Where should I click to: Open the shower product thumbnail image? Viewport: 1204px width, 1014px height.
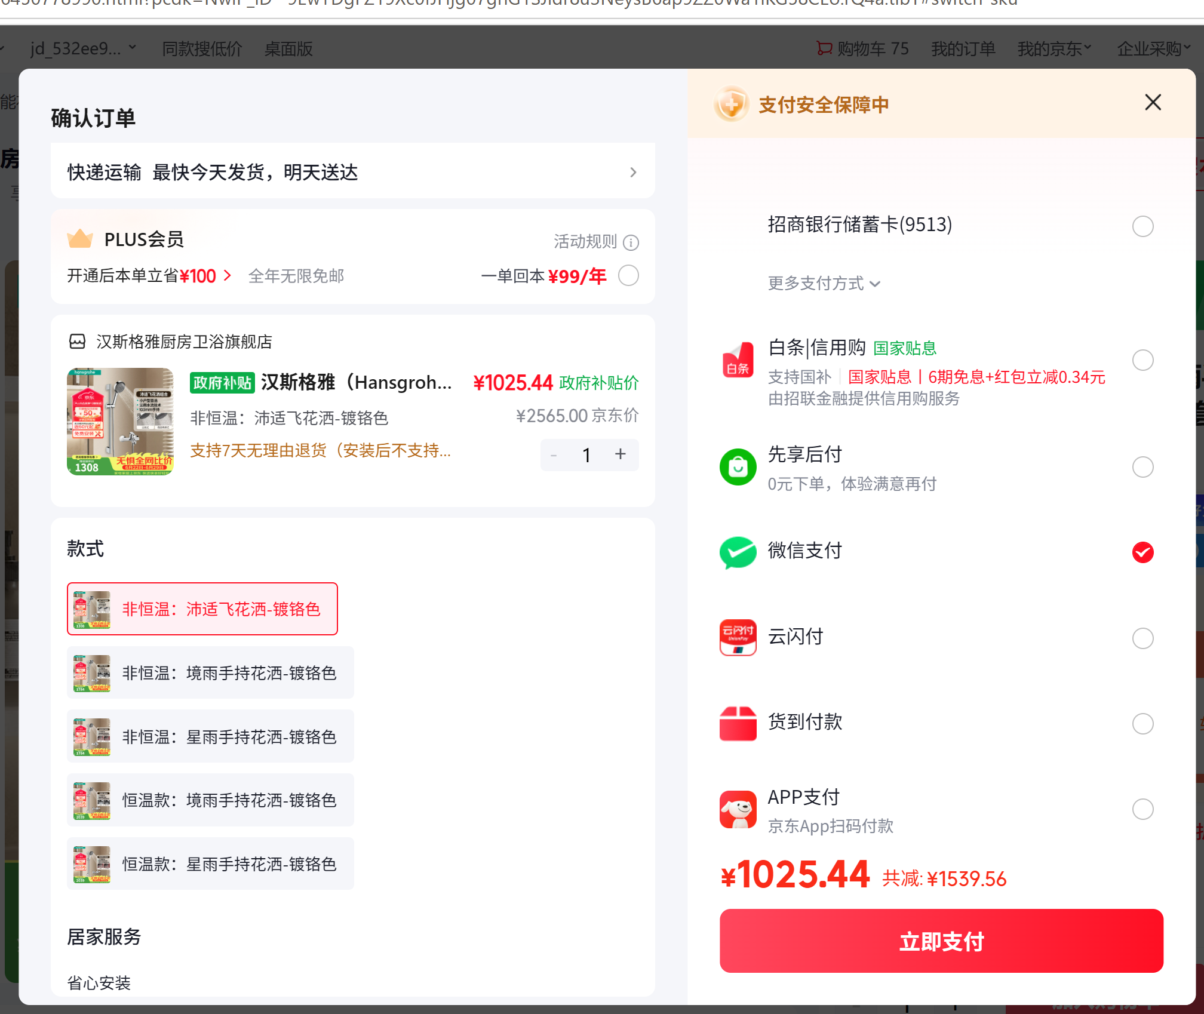pyautogui.click(x=120, y=422)
